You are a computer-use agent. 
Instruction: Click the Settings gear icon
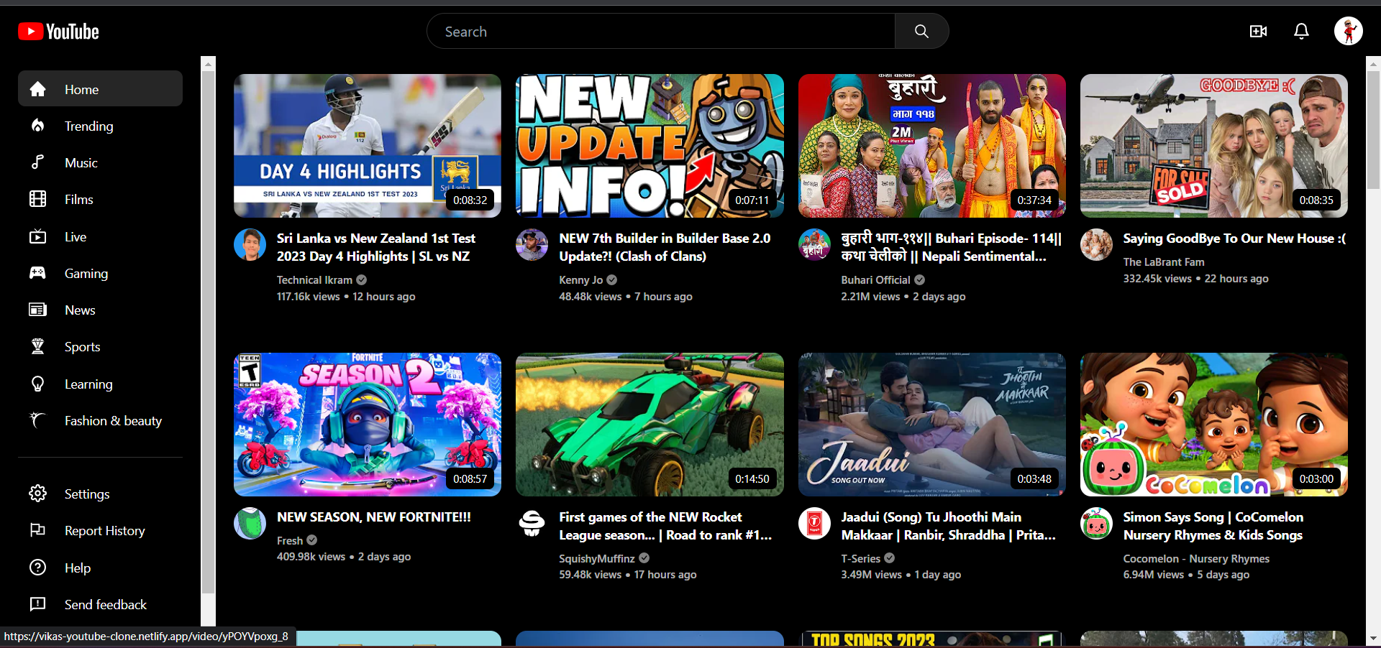37,494
